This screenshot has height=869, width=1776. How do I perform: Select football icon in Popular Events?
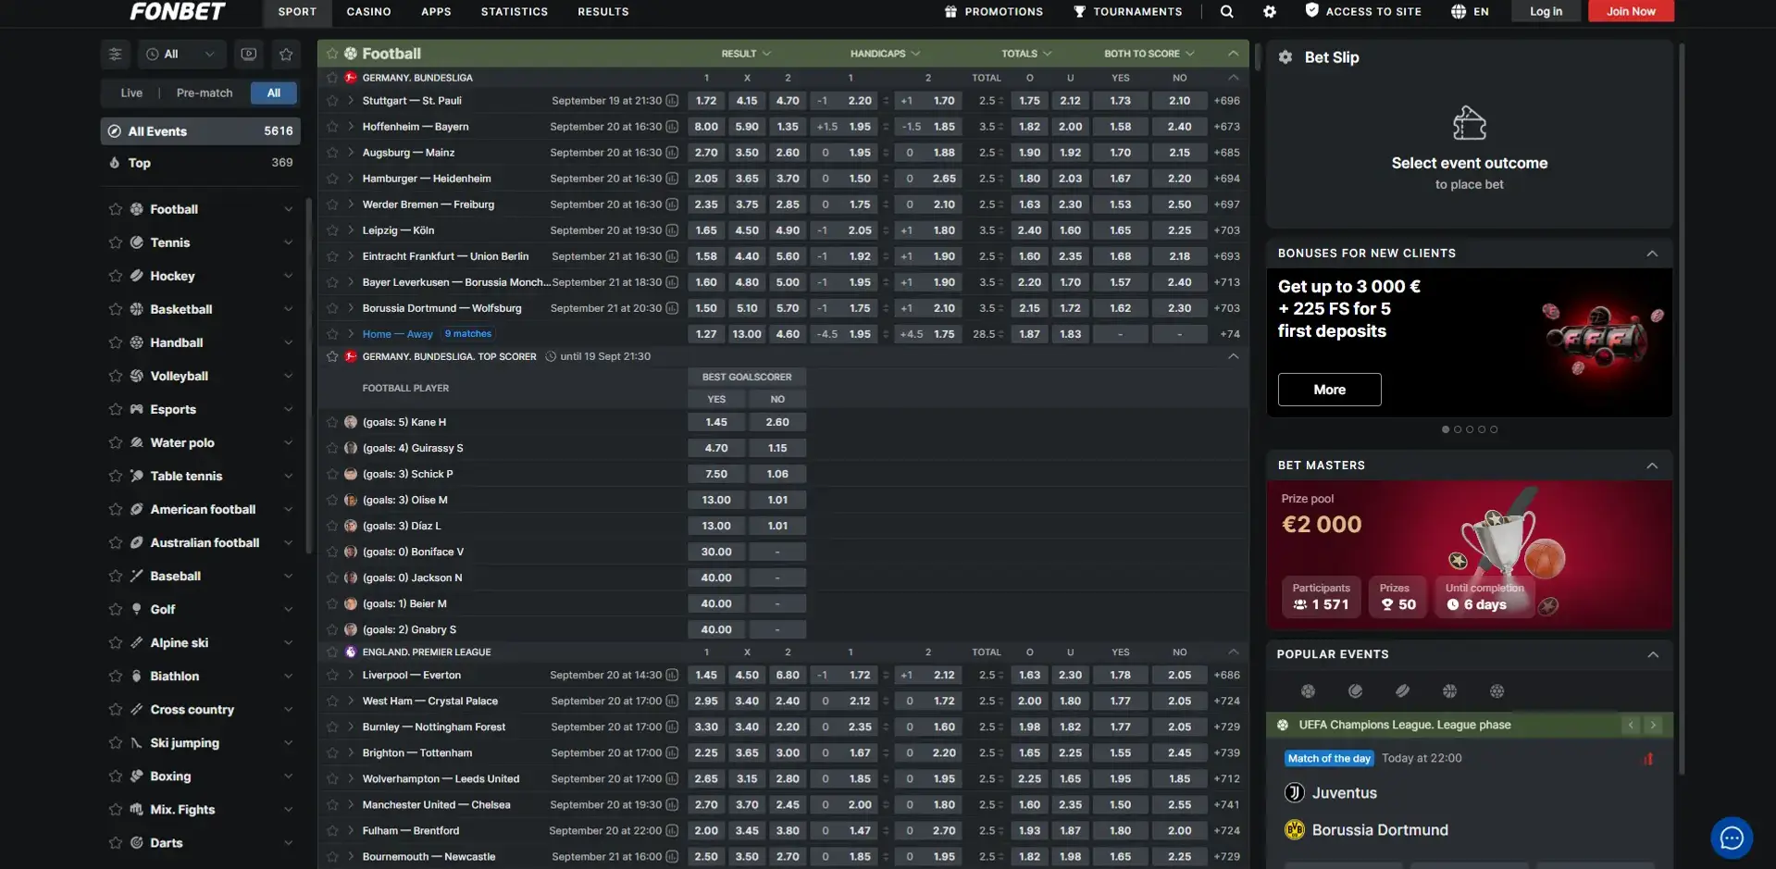1308,691
